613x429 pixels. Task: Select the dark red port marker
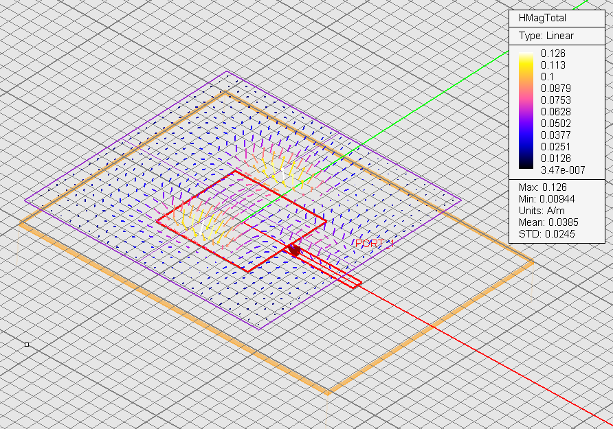click(x=294, y=251)
